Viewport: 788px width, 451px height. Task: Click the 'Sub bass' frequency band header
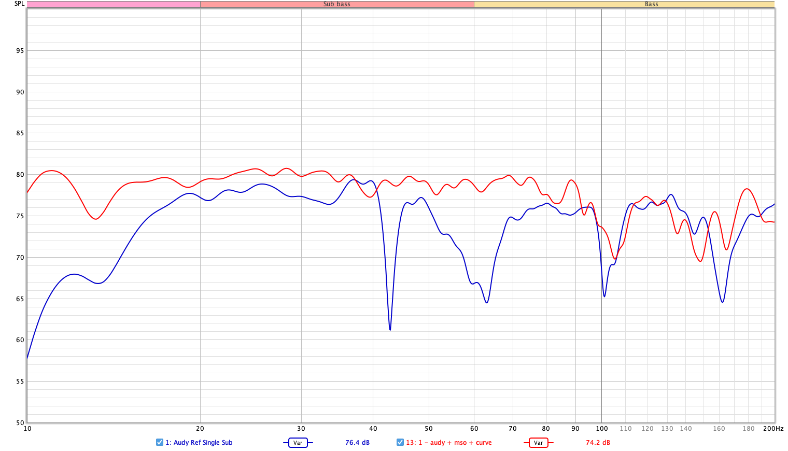click(337, 4)
